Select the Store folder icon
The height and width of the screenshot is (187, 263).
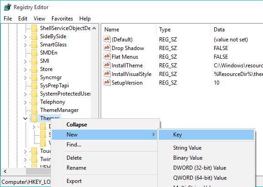coord(34,69)
